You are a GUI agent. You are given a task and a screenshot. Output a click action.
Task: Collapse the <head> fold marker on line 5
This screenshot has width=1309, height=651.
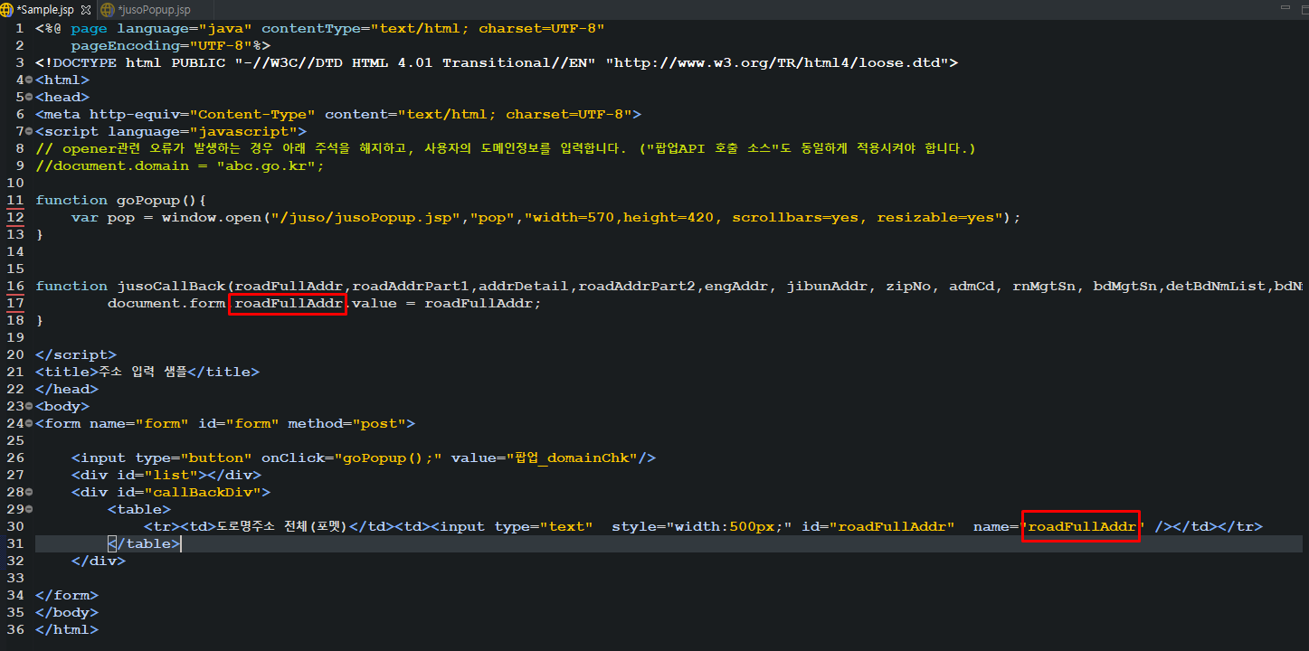pos(30,98)
